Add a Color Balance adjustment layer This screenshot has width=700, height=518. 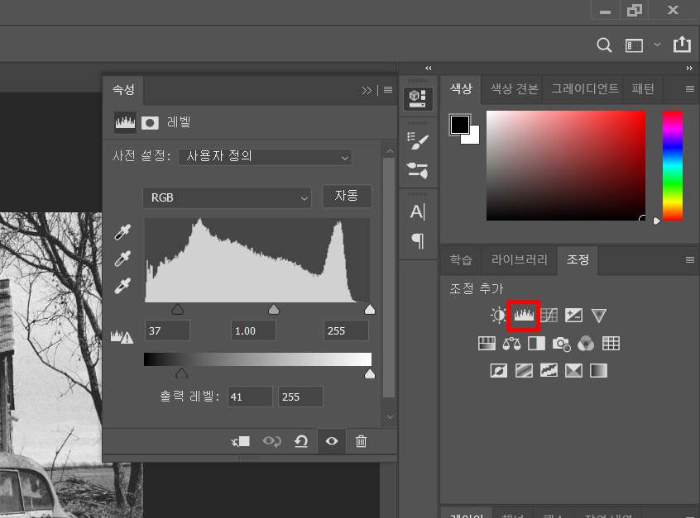click(511, 344)
